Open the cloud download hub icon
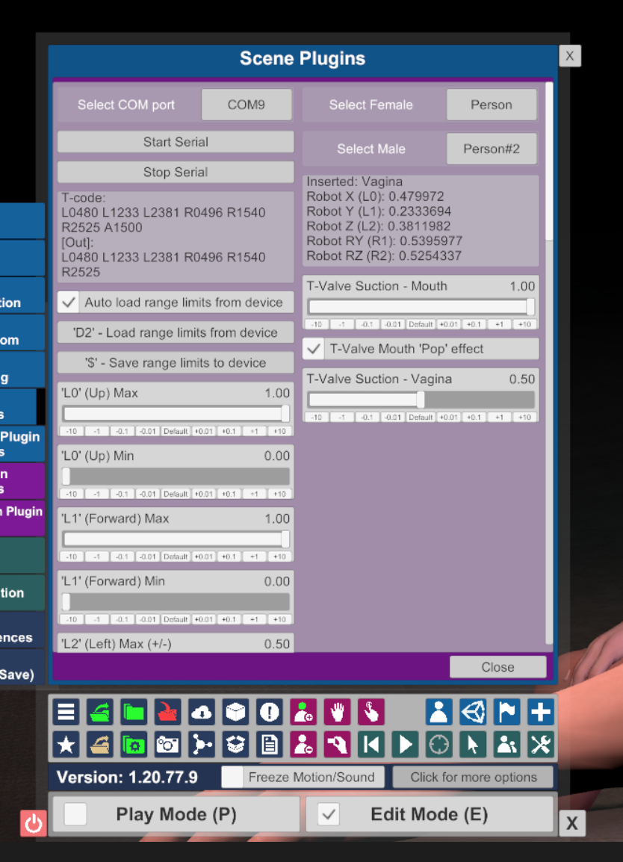Viewport: 623px width, 862px height. click(x=202, y=712)
